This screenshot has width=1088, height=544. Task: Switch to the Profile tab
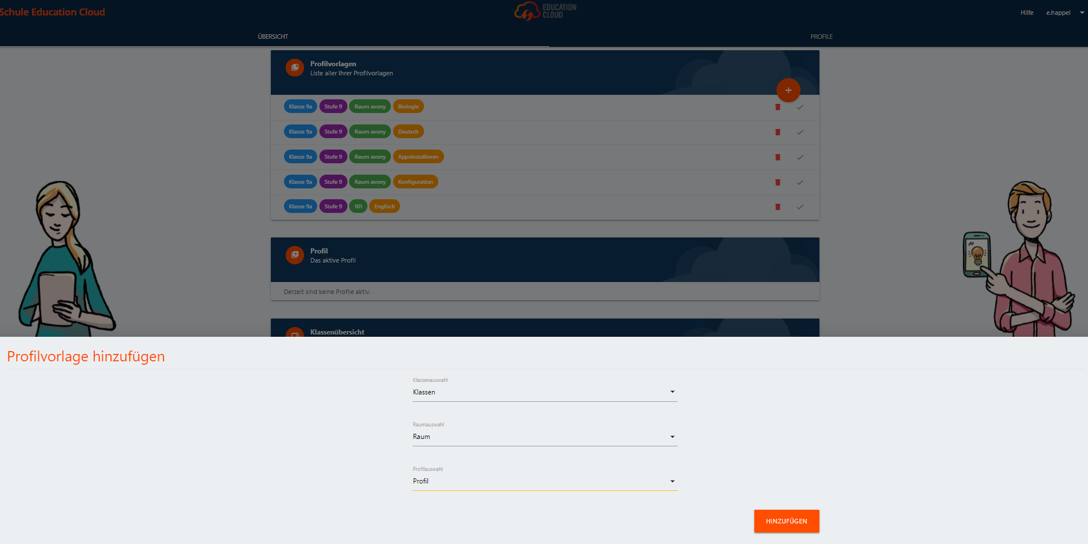[x=821, y=37]
